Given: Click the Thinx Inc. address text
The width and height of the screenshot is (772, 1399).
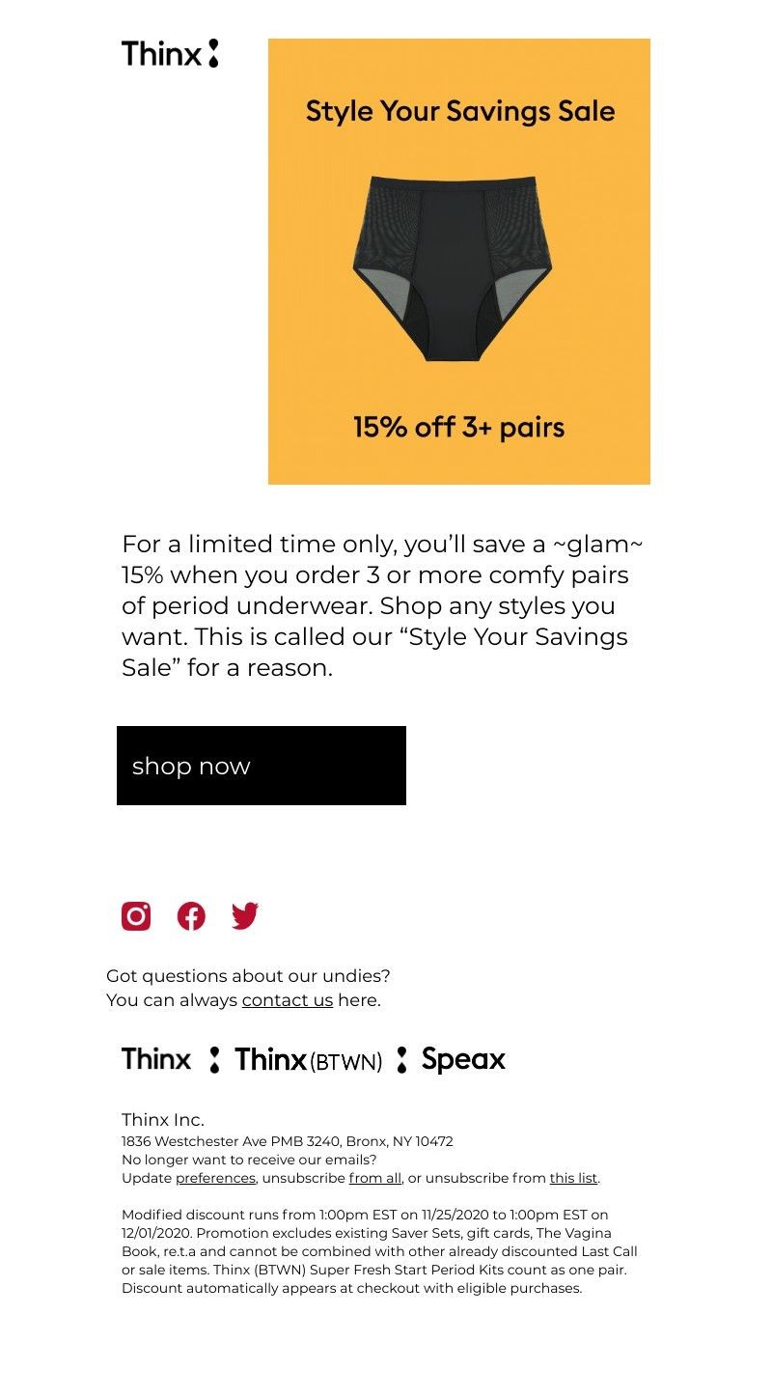Looking at the screenshot, I should pos(288,1141).
